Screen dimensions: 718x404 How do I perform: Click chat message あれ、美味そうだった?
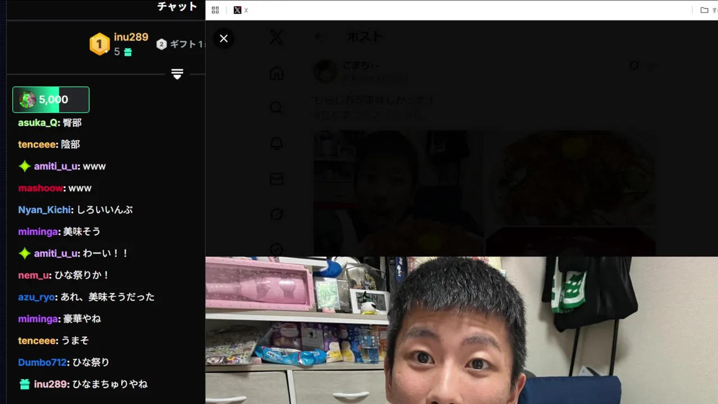click(107, 297)
